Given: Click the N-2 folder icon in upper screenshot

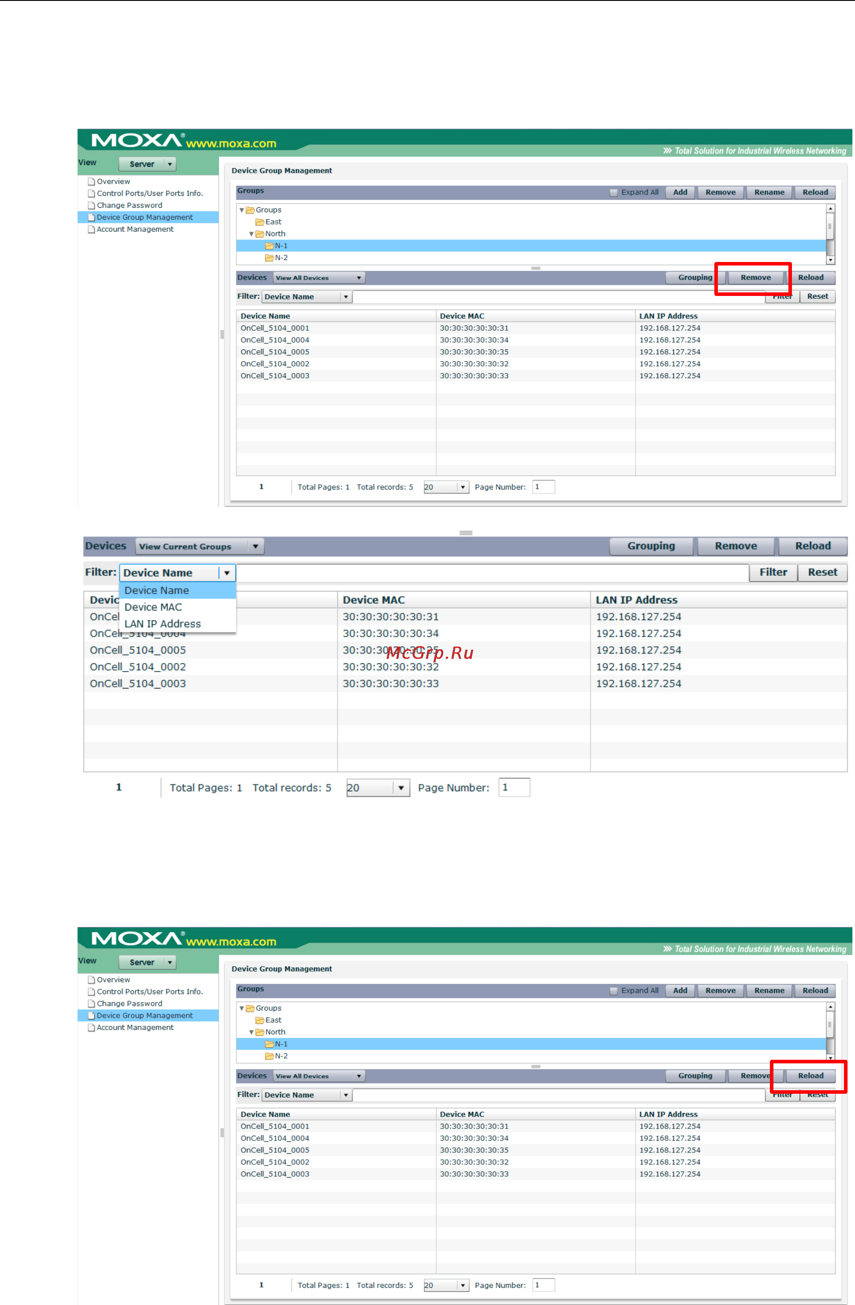Looking at the screenshot, I should 269,258.
